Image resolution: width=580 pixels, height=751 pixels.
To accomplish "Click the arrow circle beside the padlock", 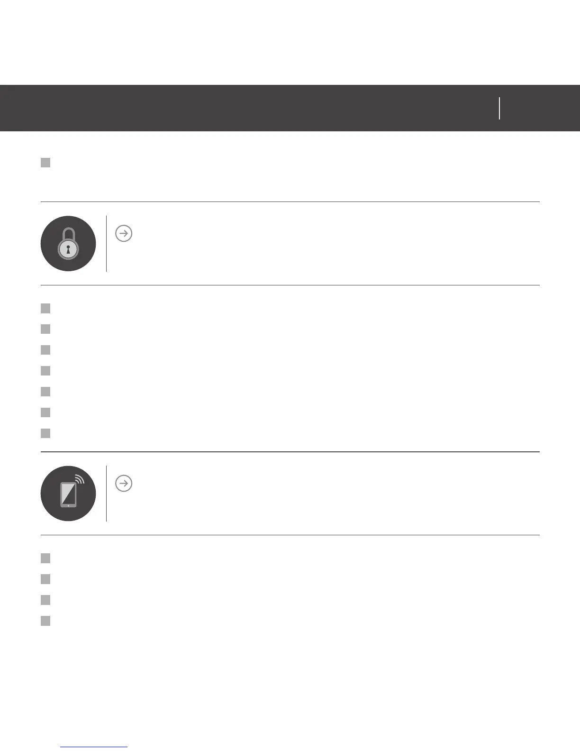I will [124, 233].
